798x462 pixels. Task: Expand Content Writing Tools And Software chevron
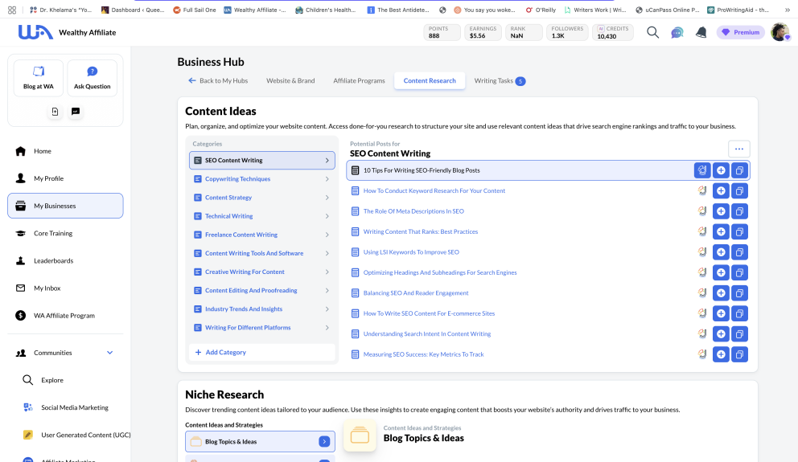coord(327,253)
